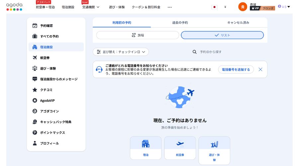Click the AgodaVIP badge icon
The height and width of the screenshot is (166, 299).
click(35, 100)
